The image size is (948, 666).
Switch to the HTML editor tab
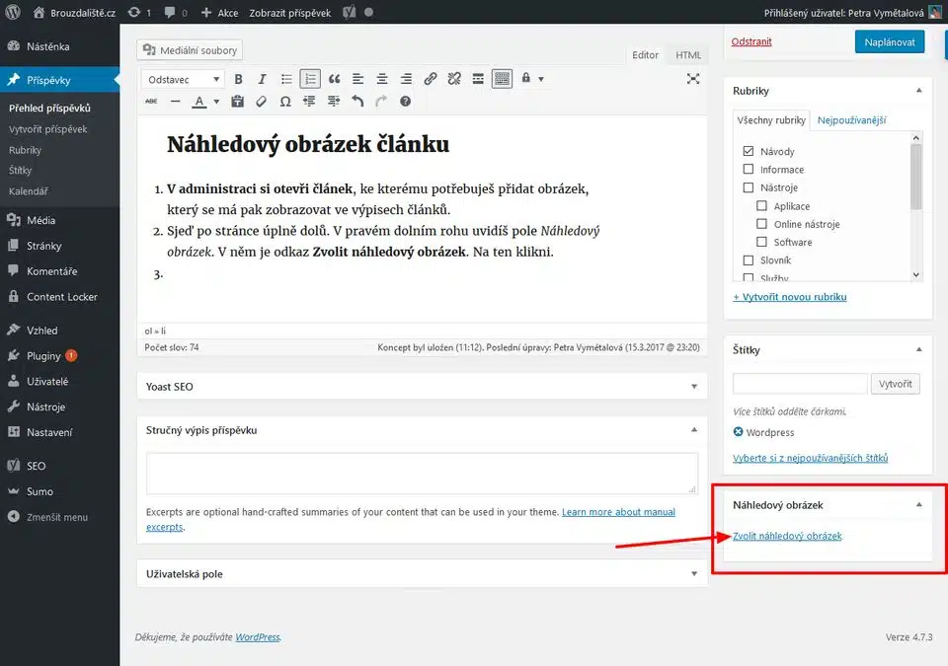coord(688,55)
